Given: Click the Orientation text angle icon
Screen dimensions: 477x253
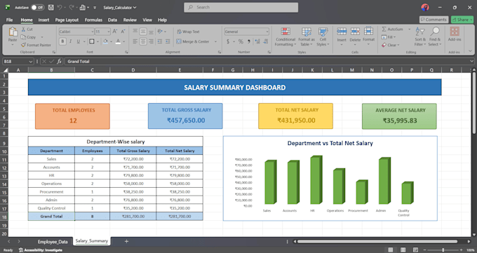Looking at the screenshot, I should pyautogui.click(x=160, y=32).
